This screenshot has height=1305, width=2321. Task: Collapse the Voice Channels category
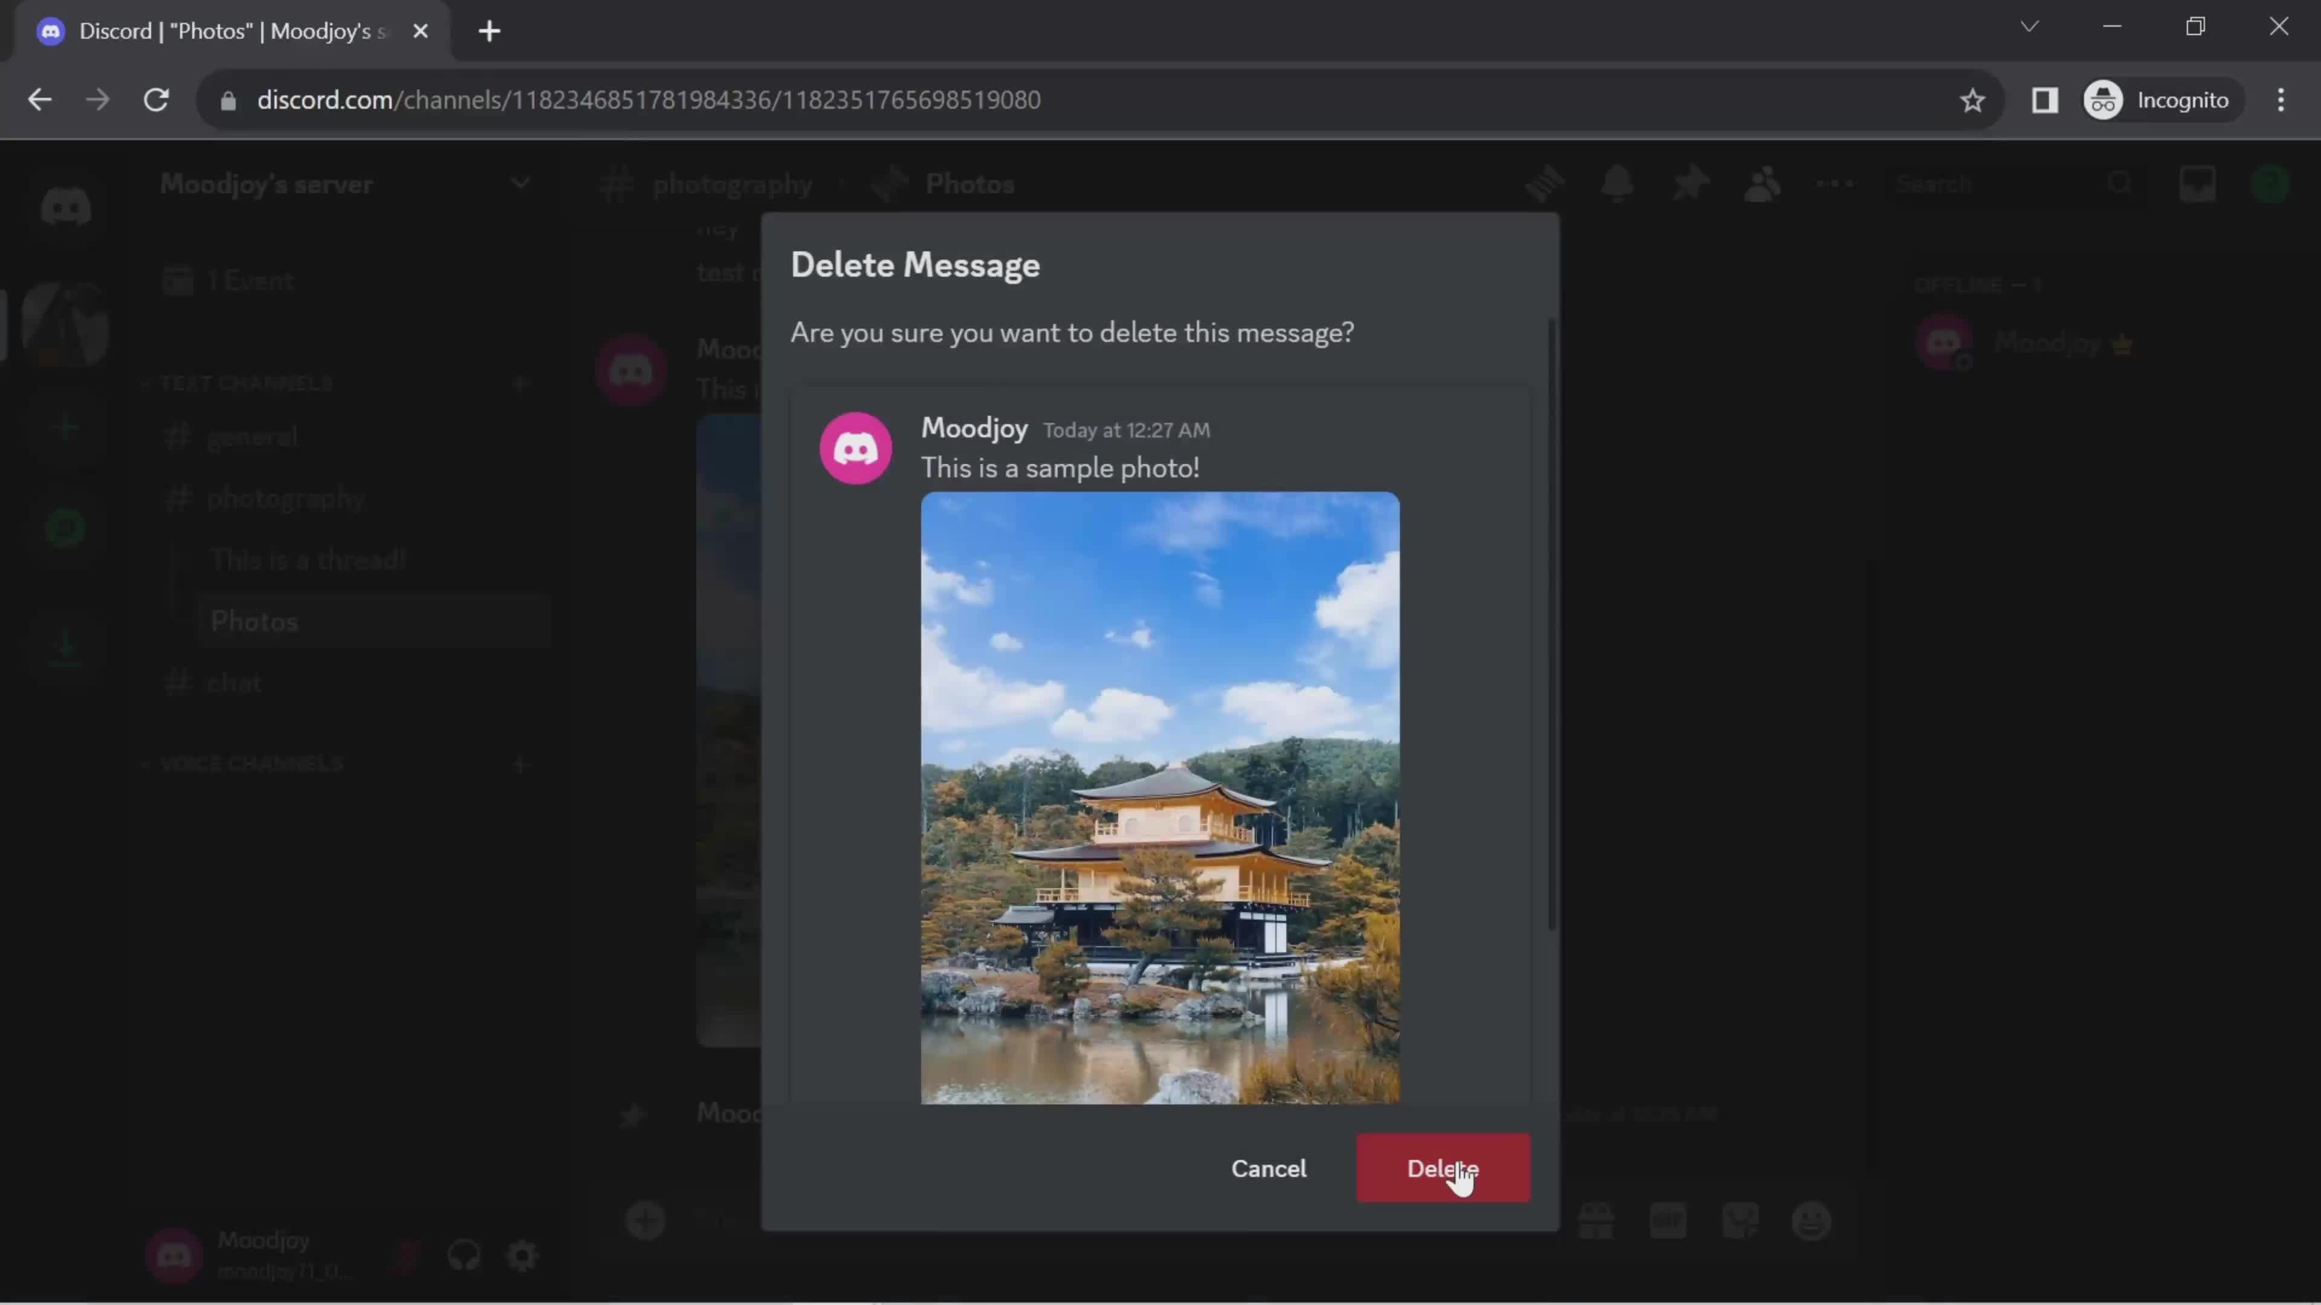[243, 765]
